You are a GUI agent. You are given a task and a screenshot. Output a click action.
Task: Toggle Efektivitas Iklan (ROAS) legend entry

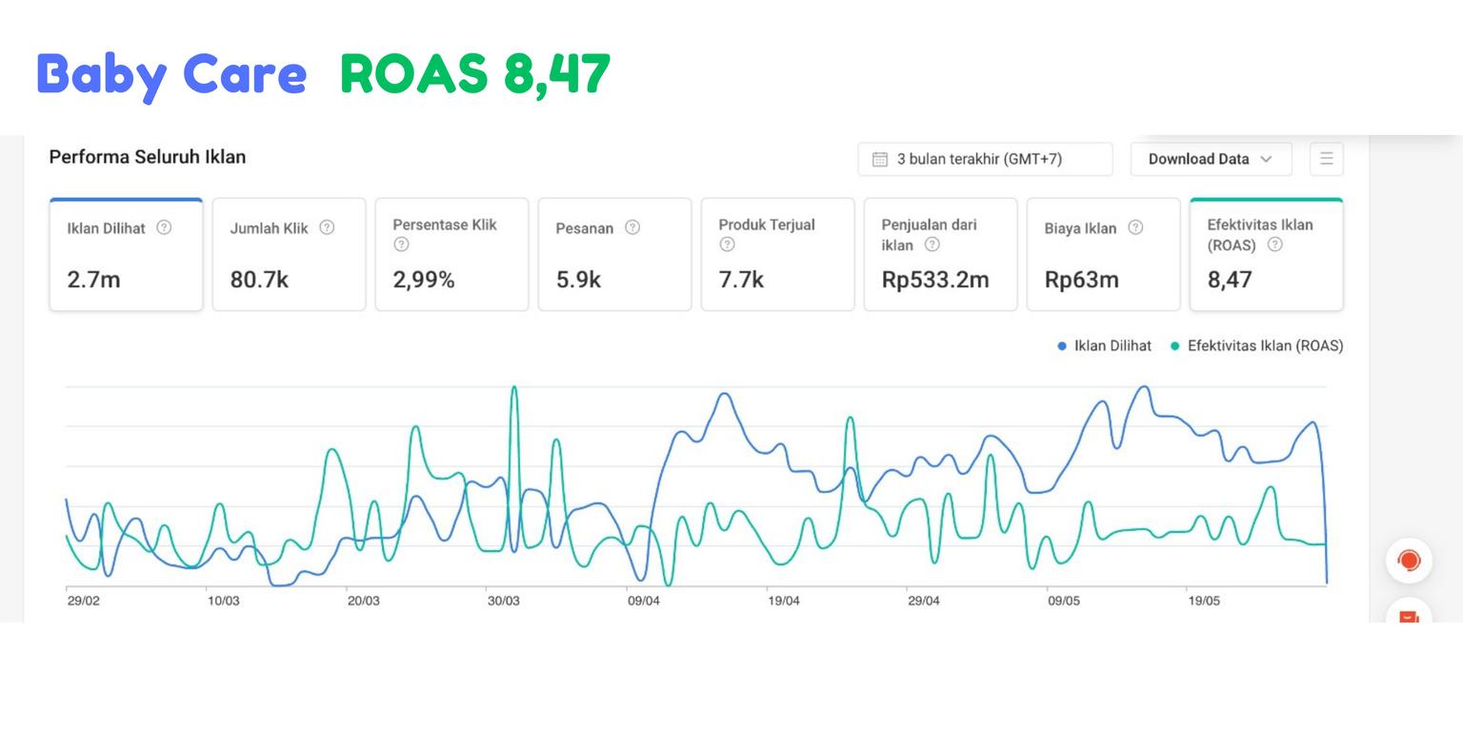1256,346
